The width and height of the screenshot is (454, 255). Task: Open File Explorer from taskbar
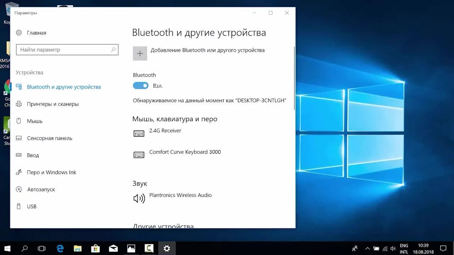(x=78, y=248)
